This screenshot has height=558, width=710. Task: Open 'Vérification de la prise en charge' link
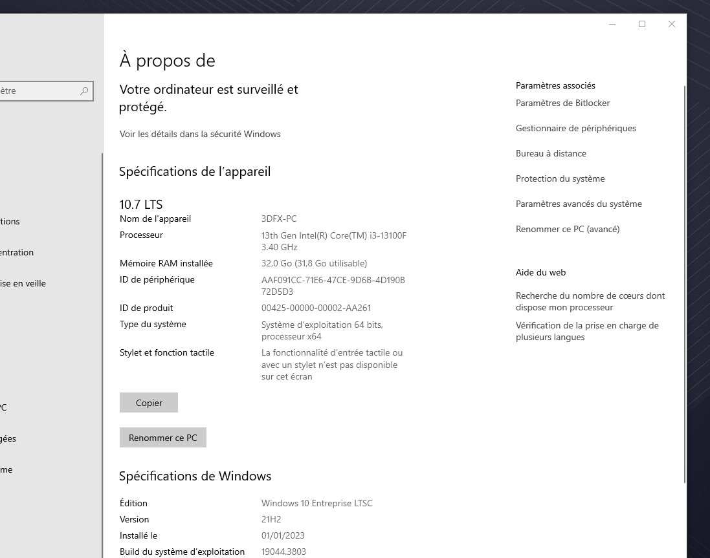point(587,332)
